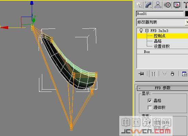This screenshot has width=188, height=136.
Task: Enable the 源体积 checkbox
Action: [150, 108]
